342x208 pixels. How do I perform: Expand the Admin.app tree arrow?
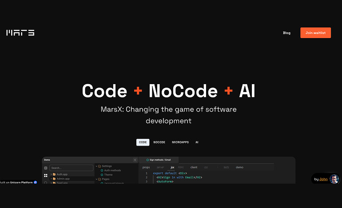(x=51, y=179)
